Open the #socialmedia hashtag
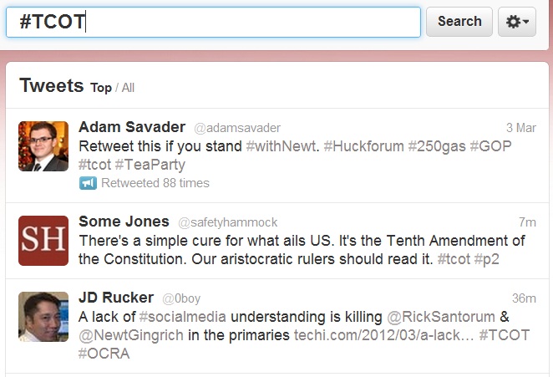The width and height of the screenshot is (553, 377). tap(183, 317)
